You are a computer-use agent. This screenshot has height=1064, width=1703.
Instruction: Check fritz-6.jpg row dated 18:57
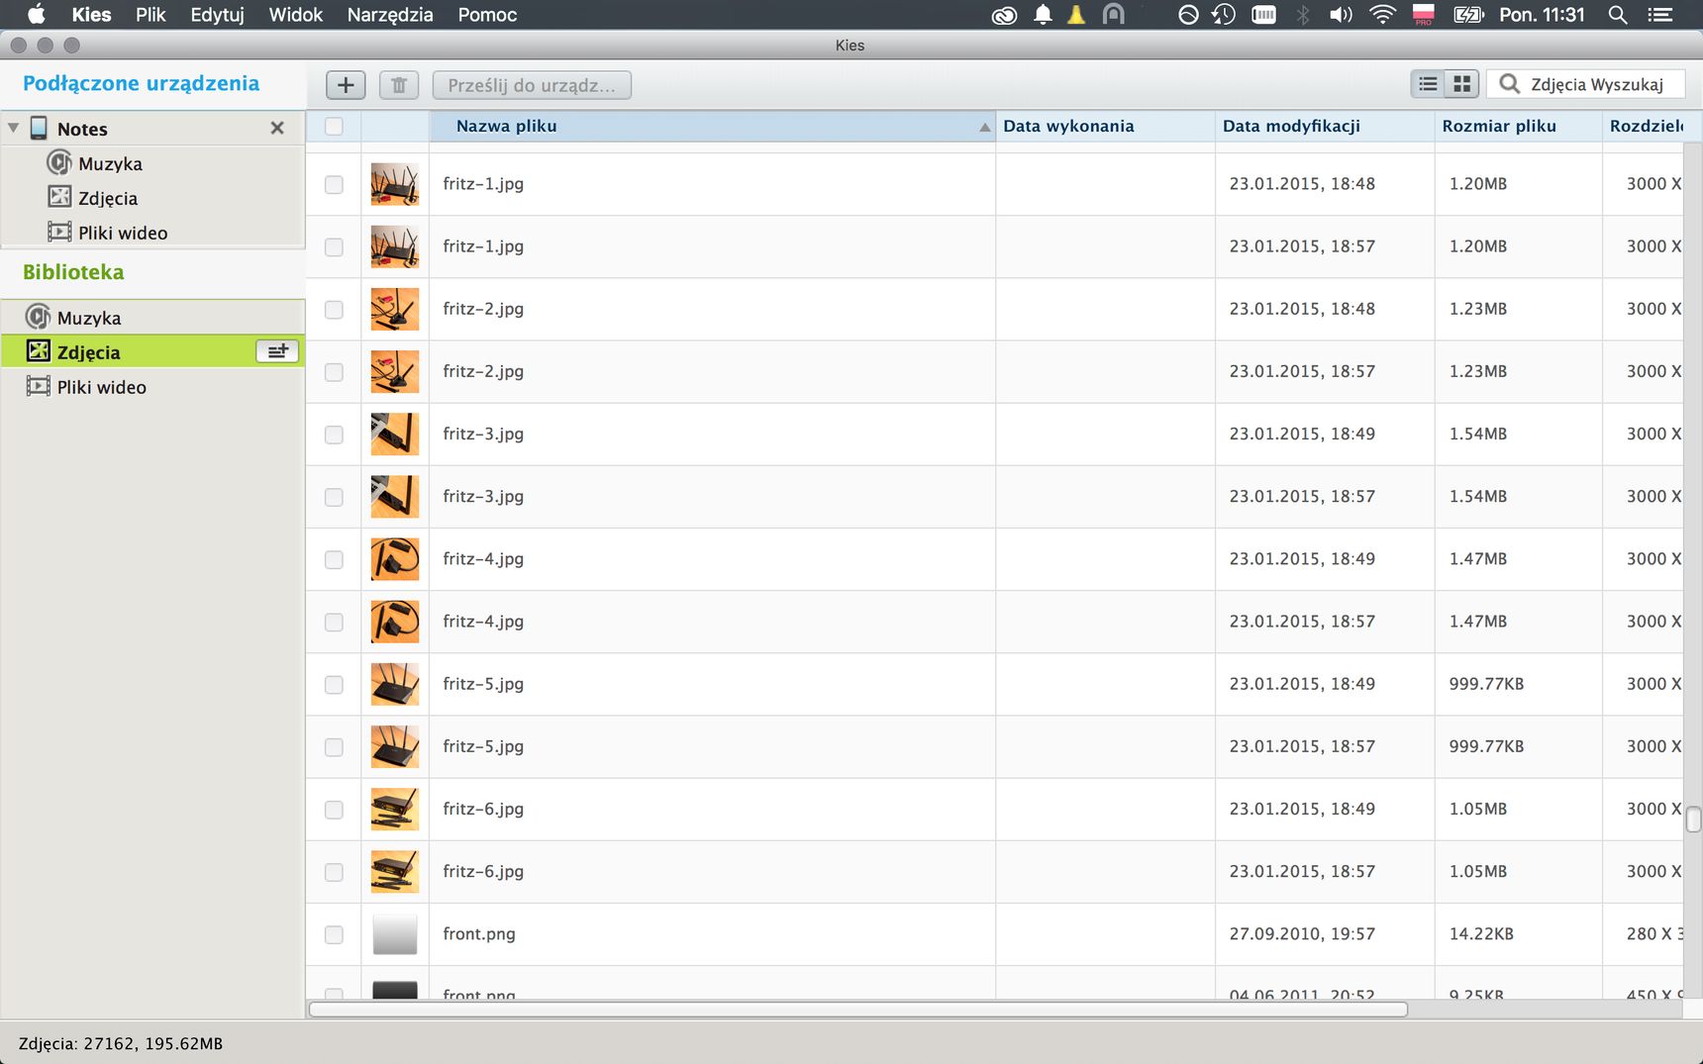tap(334, 872)
